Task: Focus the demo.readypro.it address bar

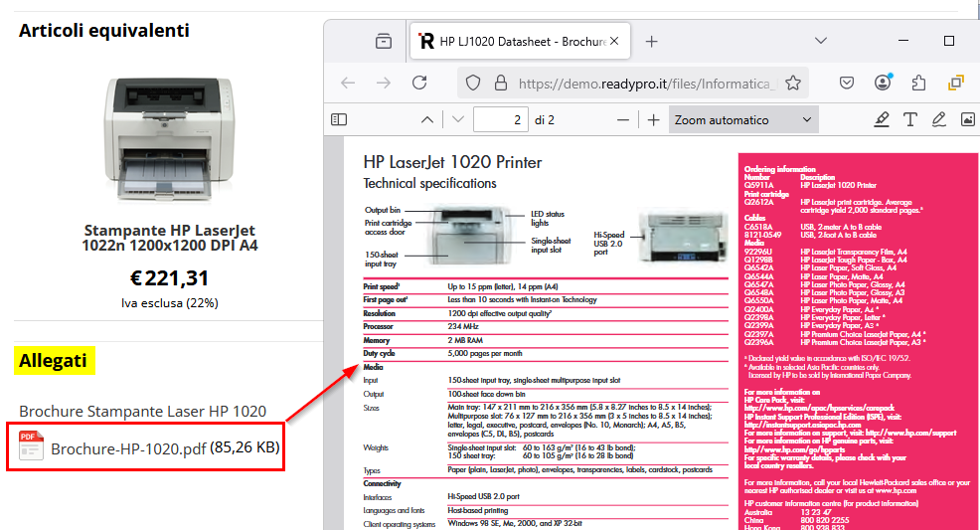Action: (647, 84)
